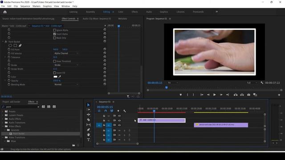
Task: Select the Selection tool in timeline toolbox
Action: (89, 105)
